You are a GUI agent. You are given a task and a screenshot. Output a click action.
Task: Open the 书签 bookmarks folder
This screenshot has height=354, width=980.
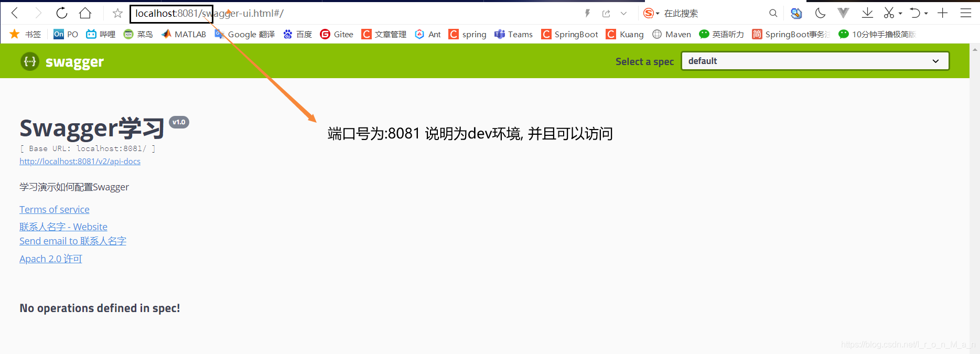tap(25, 34)
